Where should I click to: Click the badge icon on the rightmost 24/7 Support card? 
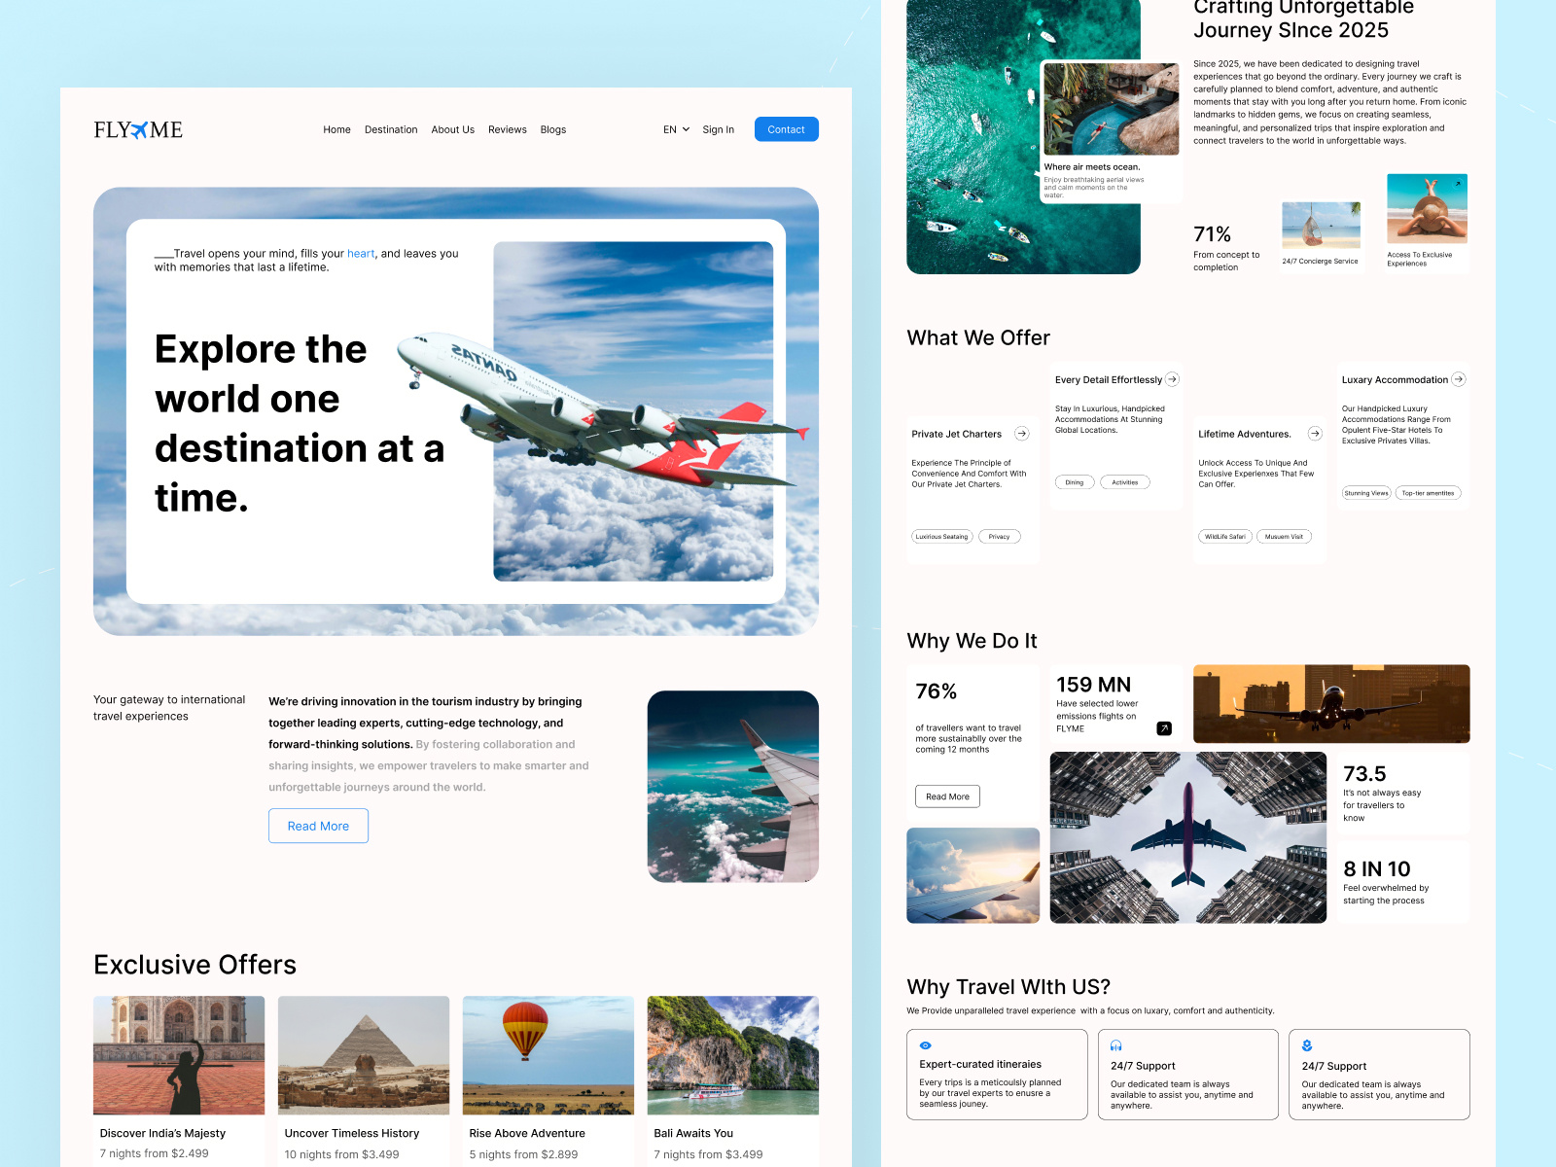tap(1306, 1044)
